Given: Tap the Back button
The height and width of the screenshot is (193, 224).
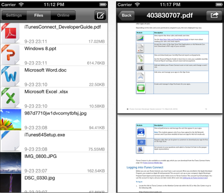Looking at the screenshot, I should pos(126,15).
